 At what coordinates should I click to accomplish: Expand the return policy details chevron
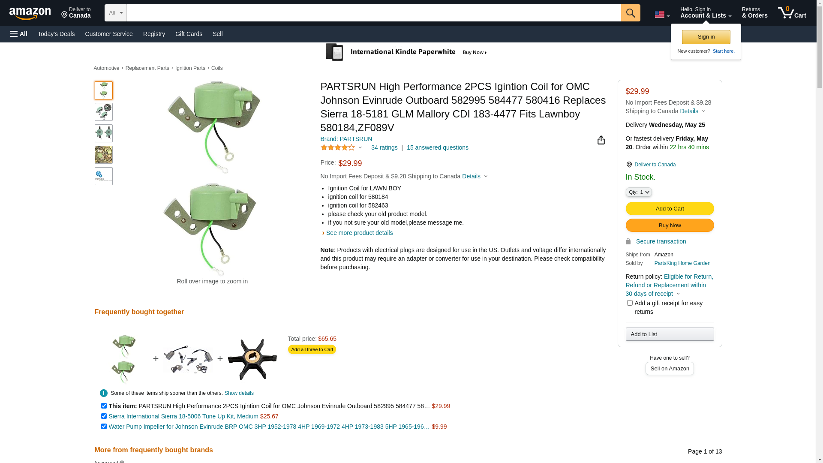click(x=678, y=294)
